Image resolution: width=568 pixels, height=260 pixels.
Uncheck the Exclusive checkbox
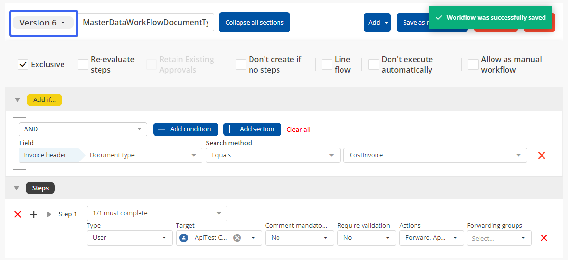[23, 64]
